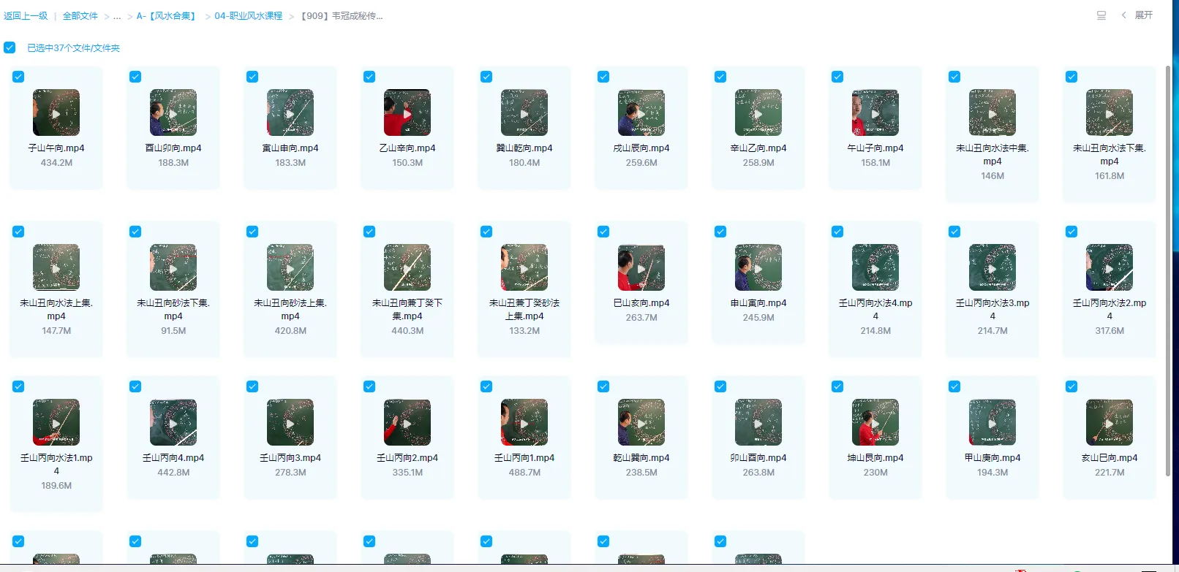
Task: Open the 子山午向.mp4 video thumbnail
Action: (56, 113)
